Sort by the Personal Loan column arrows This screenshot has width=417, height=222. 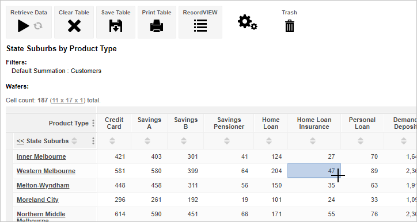tap(361, 141)
